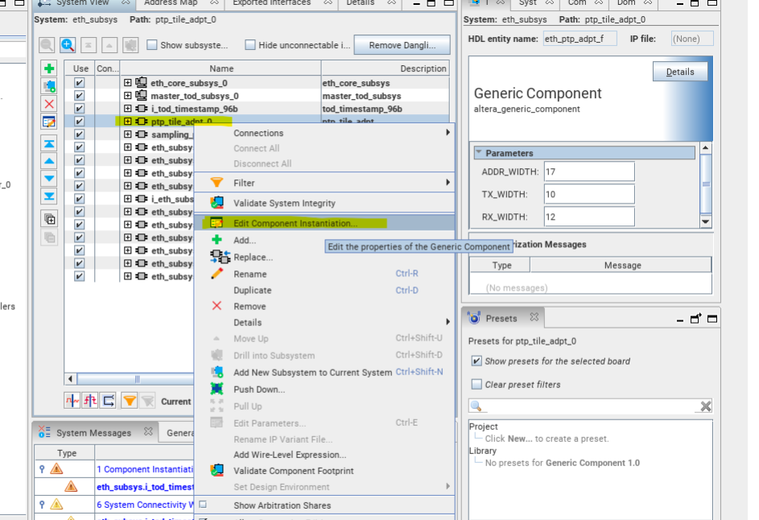The height and width of the screenshot is (520, 759).
Task: Toggle Show Arbitration Shares checkbox
Action: pos(204,505)
